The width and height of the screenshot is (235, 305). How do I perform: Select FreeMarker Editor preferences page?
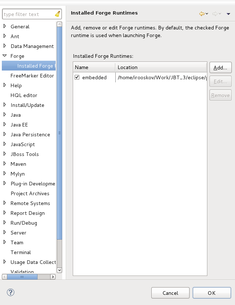pyautogui.click(x=32, y=76)
